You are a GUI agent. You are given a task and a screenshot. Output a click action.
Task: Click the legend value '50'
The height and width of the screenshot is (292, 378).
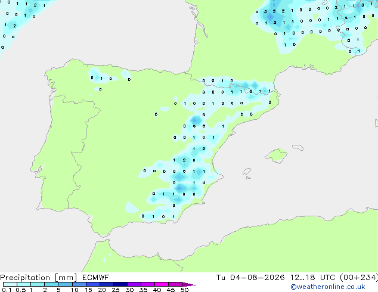click(184, 290)
